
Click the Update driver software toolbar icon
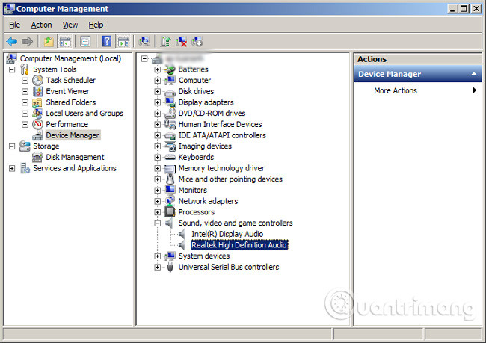point(166,41)
